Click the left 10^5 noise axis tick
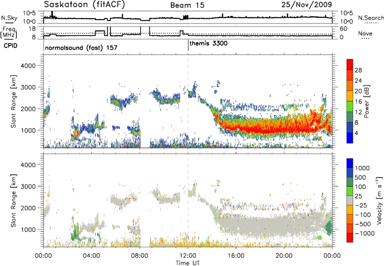 (x=29, y=13)
